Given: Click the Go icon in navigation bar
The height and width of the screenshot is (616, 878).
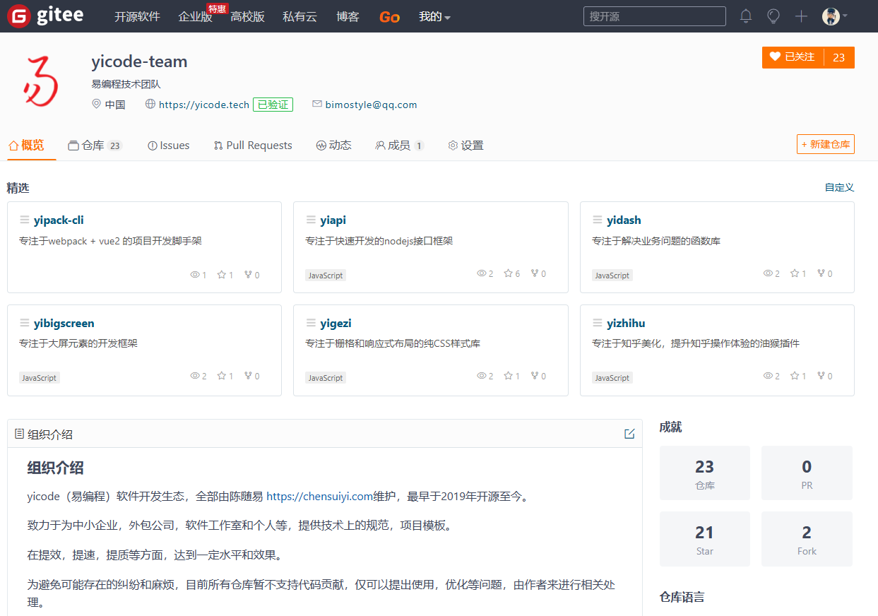Looking at the screenshot, I should 389,16.
